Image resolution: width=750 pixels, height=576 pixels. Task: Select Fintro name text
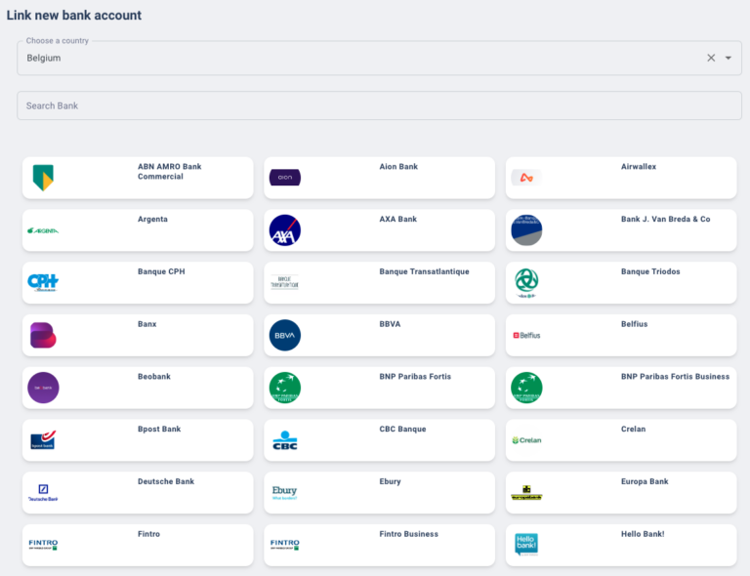[x=148, y=534]
